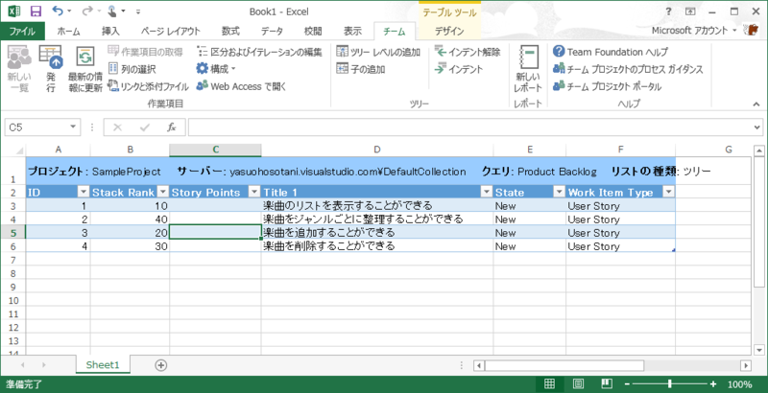
Task: Click the zoom slider handle
Action: point(669,384)
